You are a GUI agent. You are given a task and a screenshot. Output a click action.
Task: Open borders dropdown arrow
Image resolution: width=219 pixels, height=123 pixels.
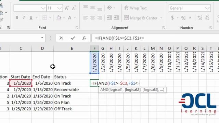tap(50, 18)
